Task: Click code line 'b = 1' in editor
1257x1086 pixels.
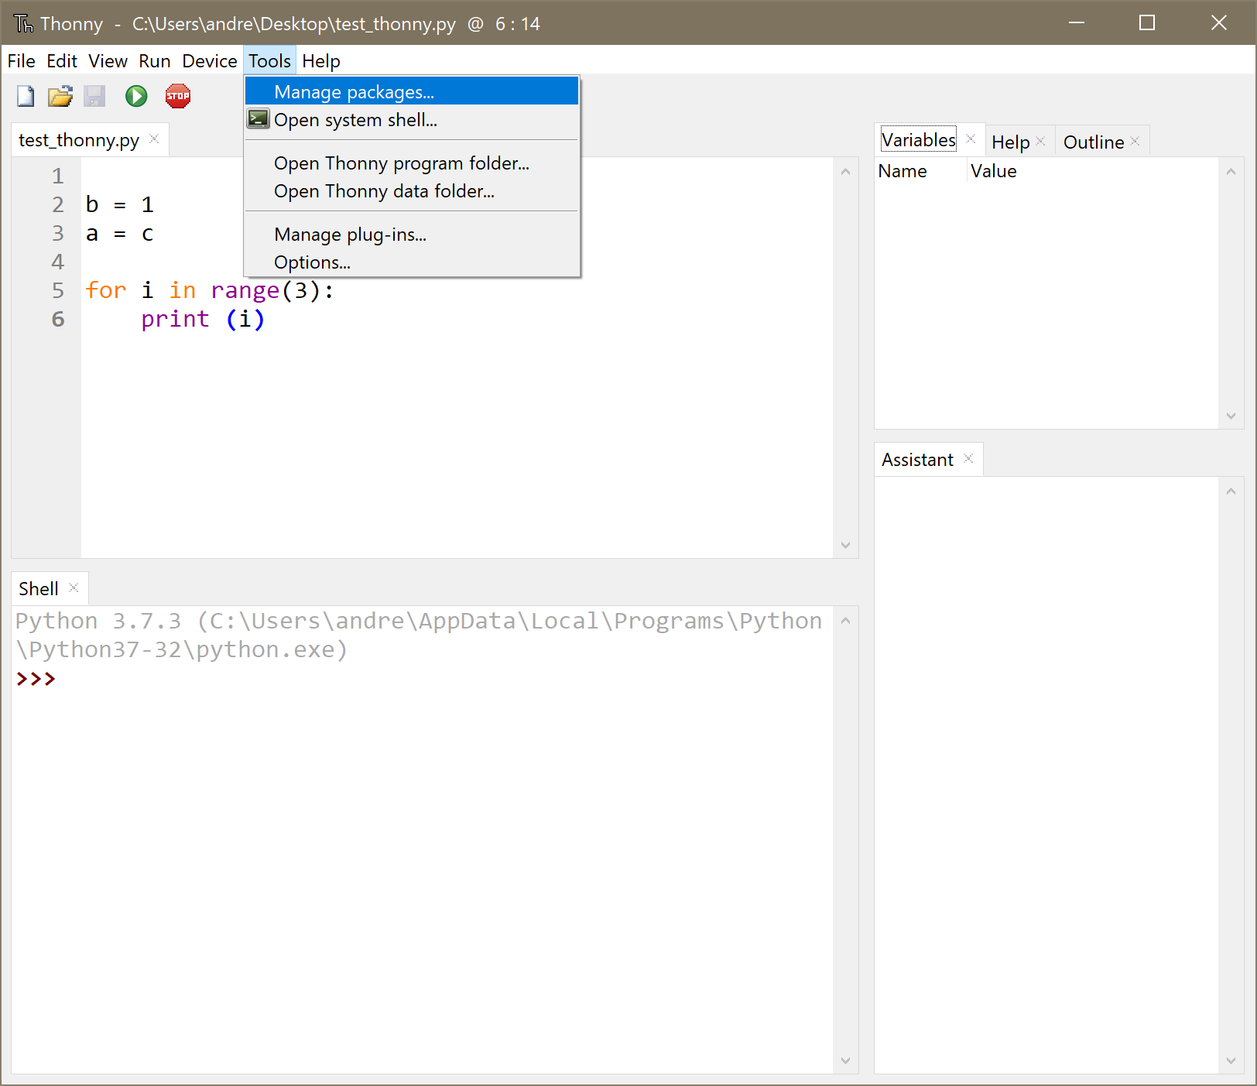Action: click(x=120, y=205)
